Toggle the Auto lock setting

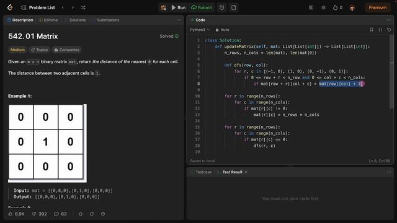coord(222,30)
